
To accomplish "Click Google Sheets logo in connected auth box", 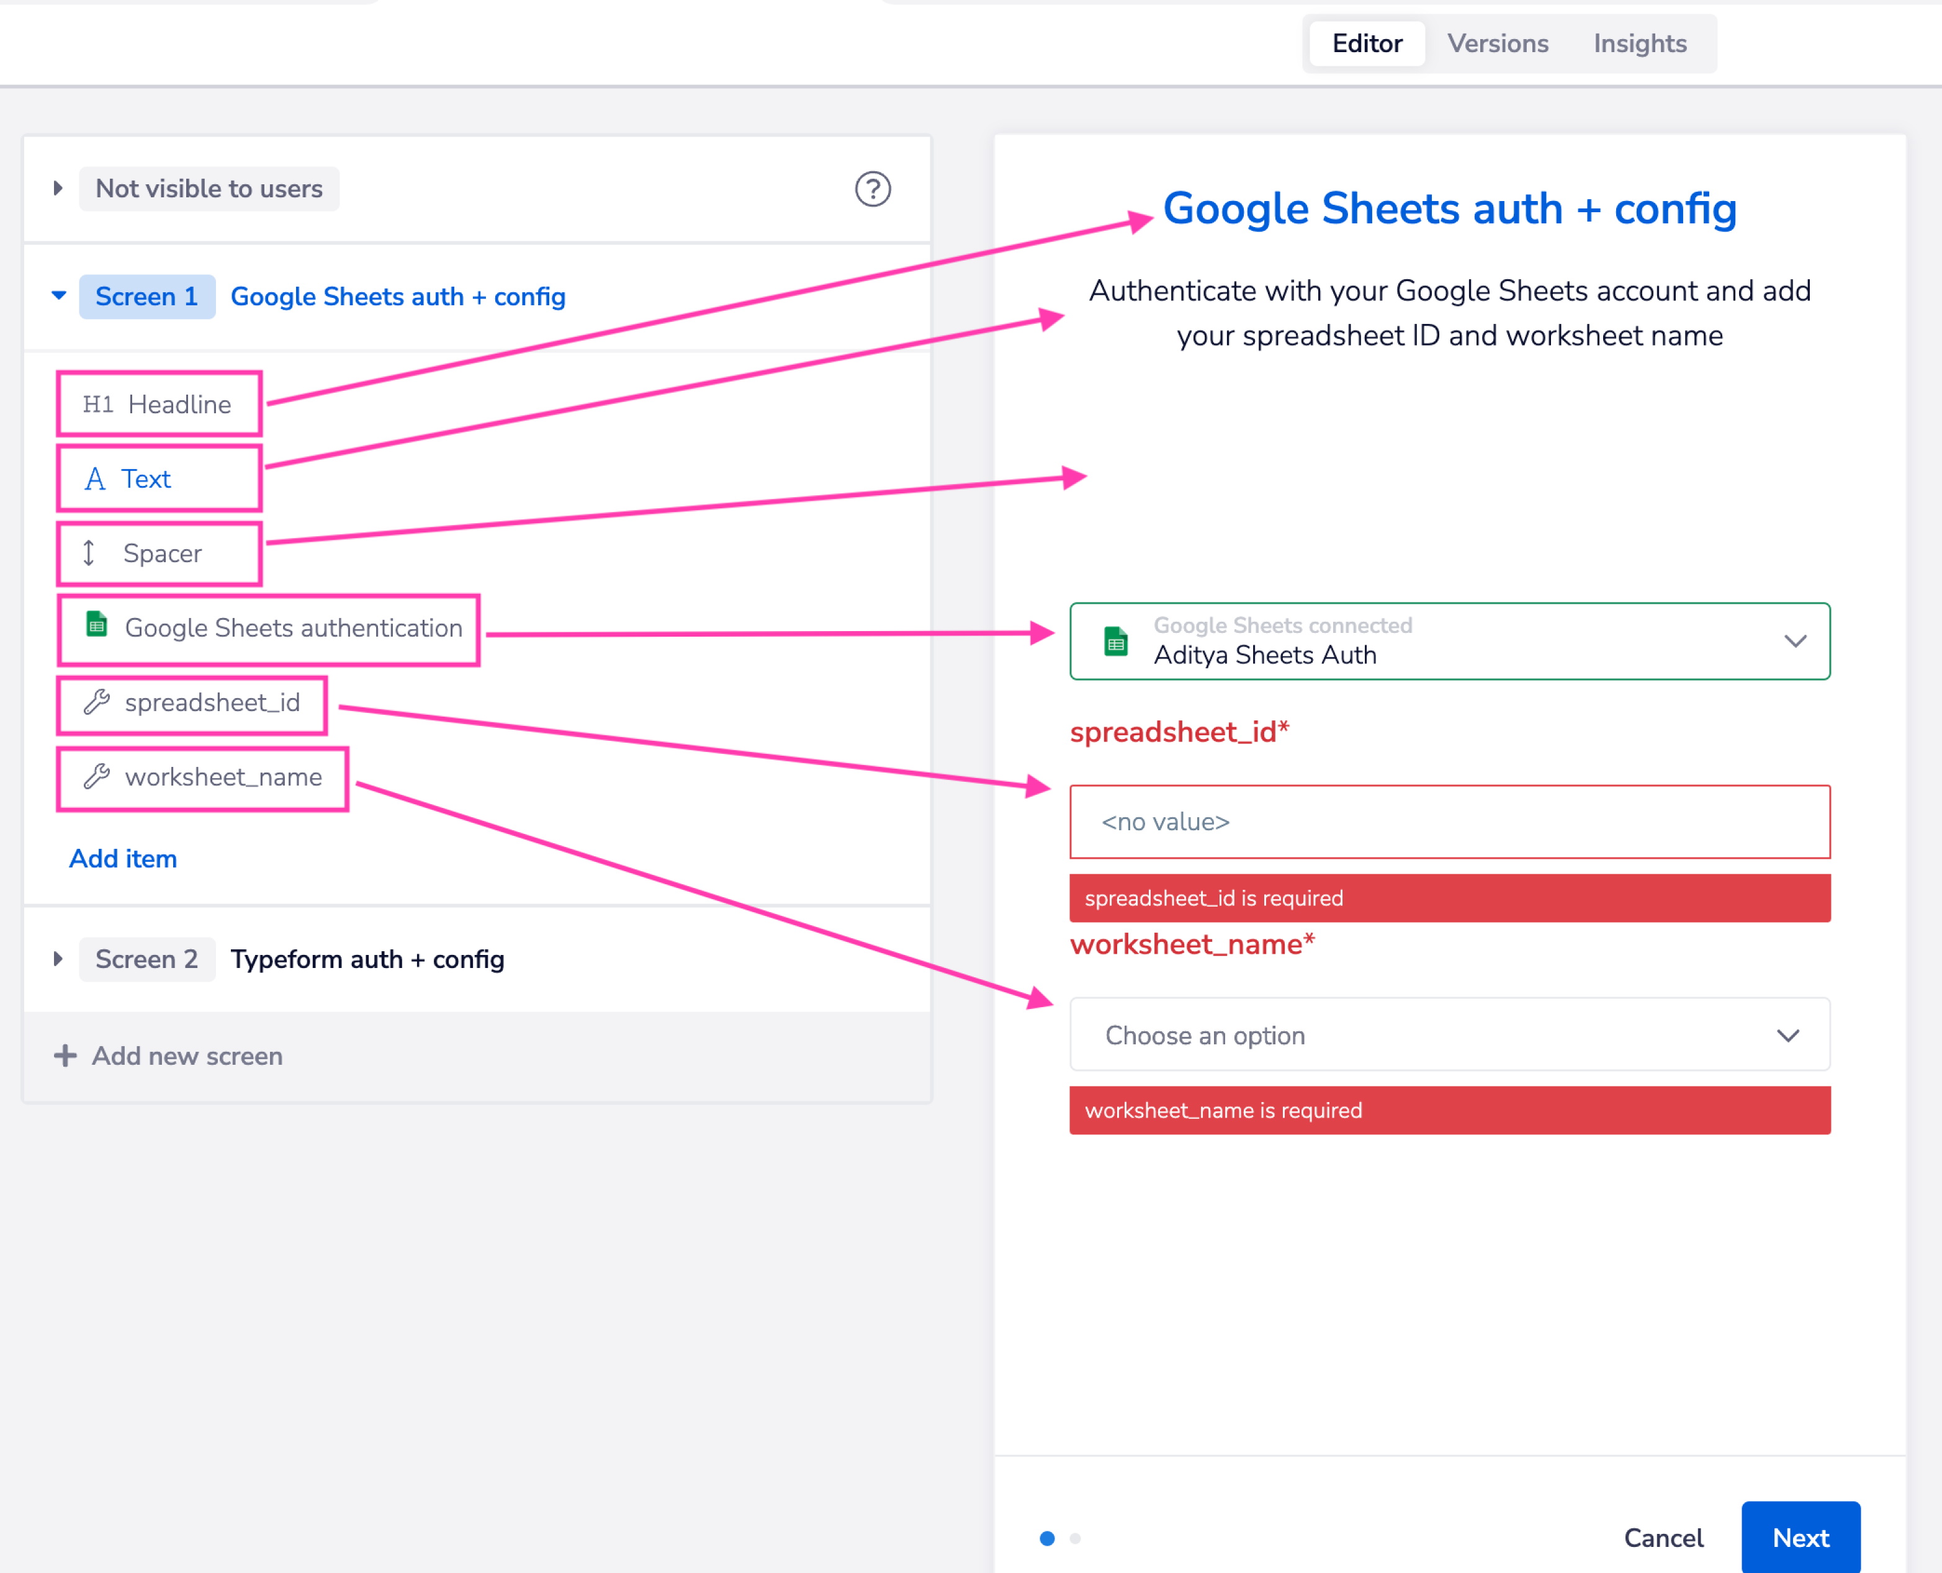I will (x=1115, y=642).
